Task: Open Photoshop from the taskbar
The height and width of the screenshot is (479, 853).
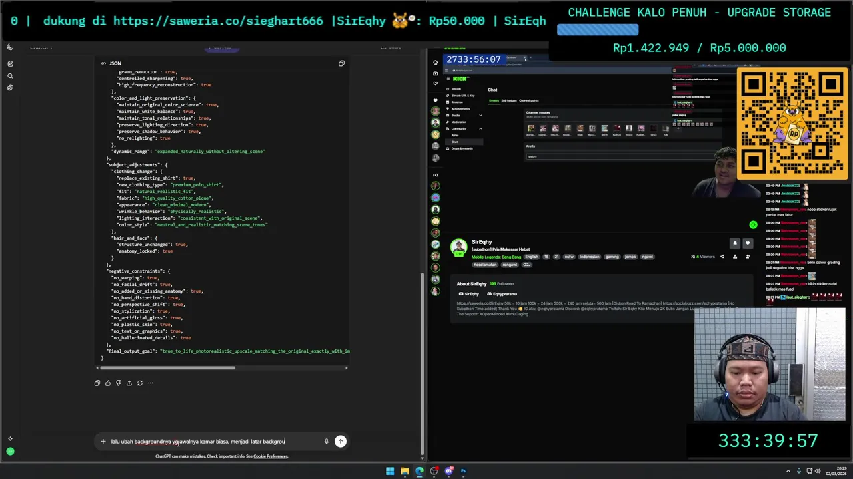Action: 463,471
